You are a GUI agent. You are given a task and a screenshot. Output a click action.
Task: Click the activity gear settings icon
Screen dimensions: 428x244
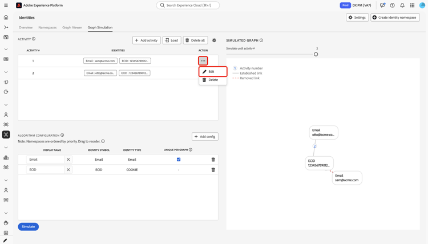[x=214, y=40]
